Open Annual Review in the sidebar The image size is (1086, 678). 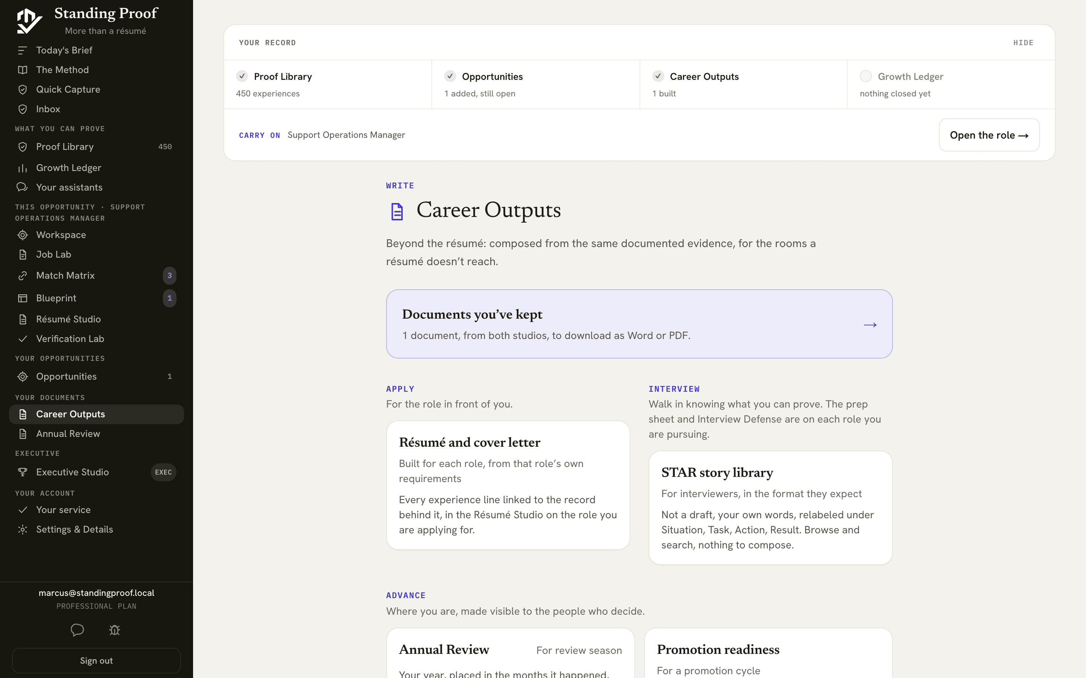[x=97, y=434]
